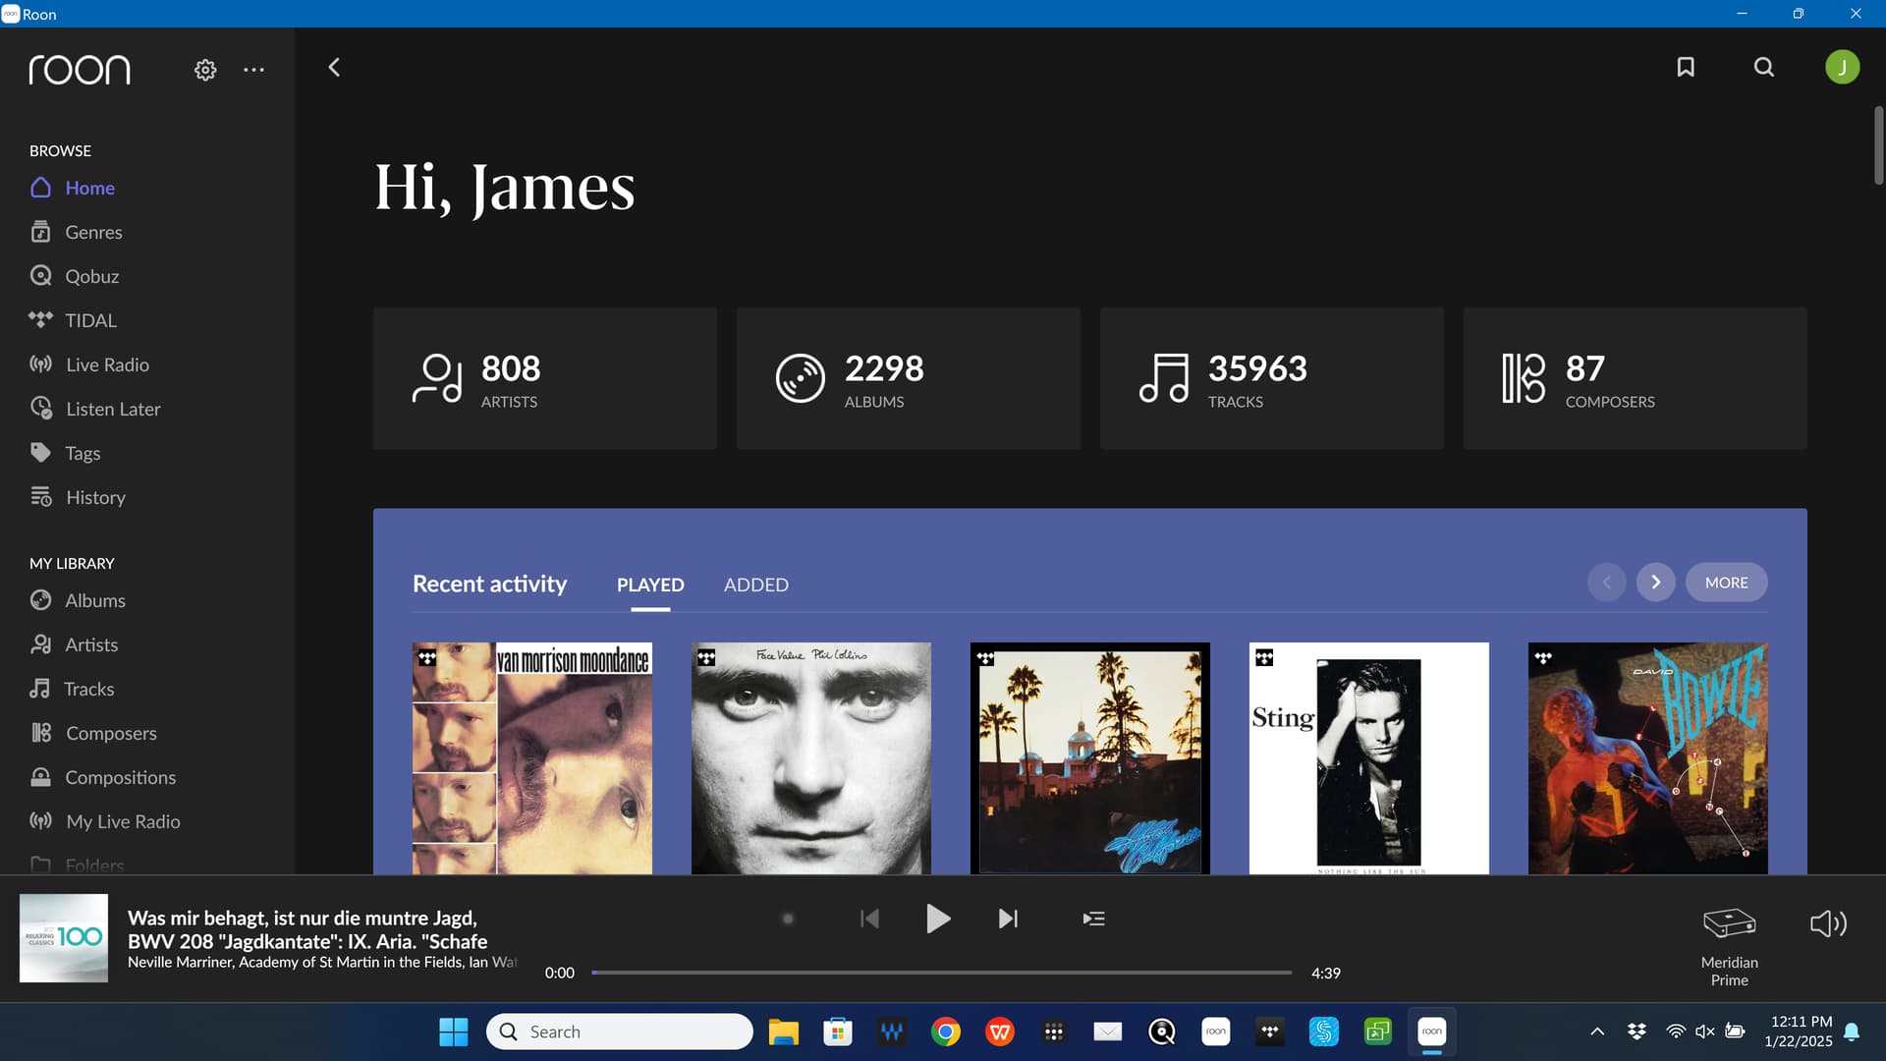Open Roon settings gear icon
Screen dimensions: 1886x1061
click(205, 70)
